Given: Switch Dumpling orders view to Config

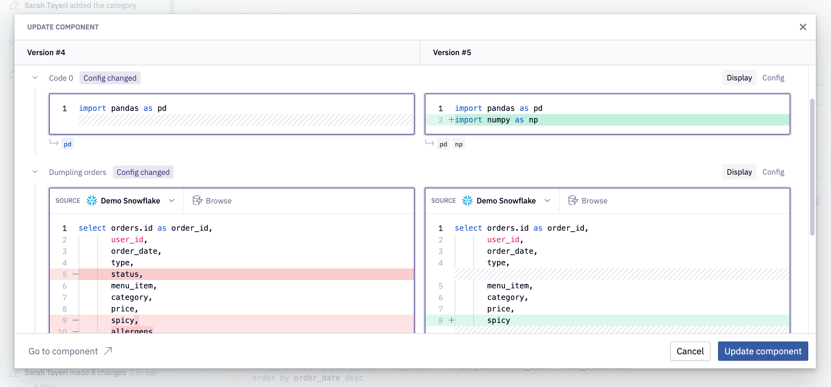Looking at the screenshot, I should coord(773,172).
